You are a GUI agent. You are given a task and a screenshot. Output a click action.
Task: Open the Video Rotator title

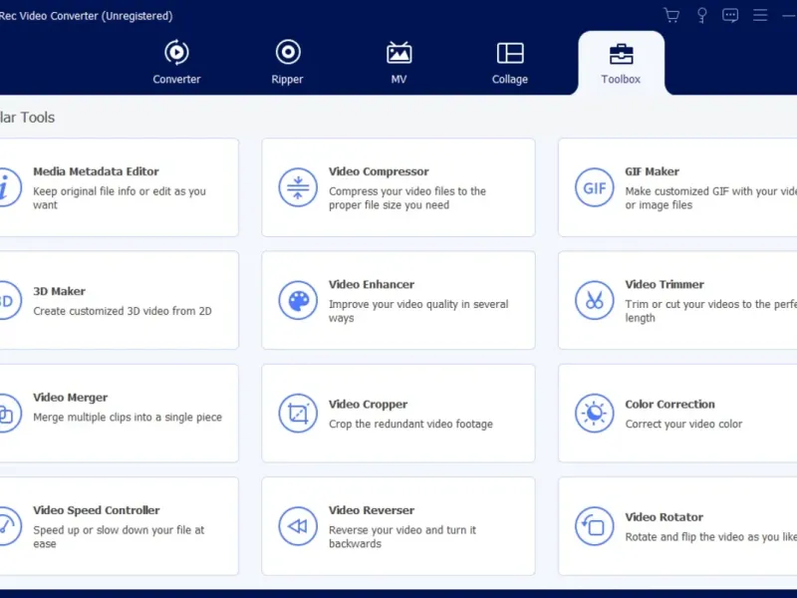(664, 517)
